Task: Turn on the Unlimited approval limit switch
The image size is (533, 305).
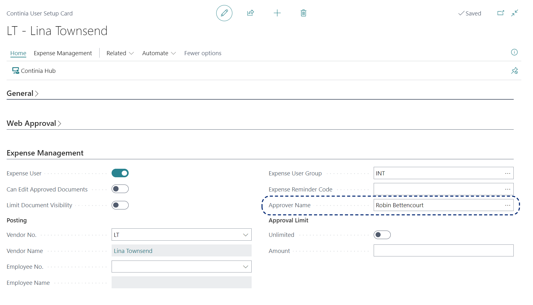Action: pos(382,235)
